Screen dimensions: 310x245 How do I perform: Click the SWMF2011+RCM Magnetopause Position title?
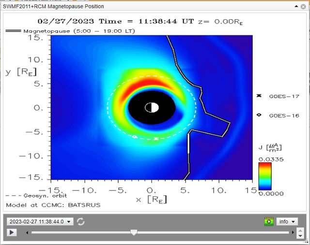click(53, 6)
